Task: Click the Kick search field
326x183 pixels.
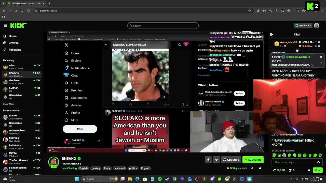Action: tap(163, 26)
